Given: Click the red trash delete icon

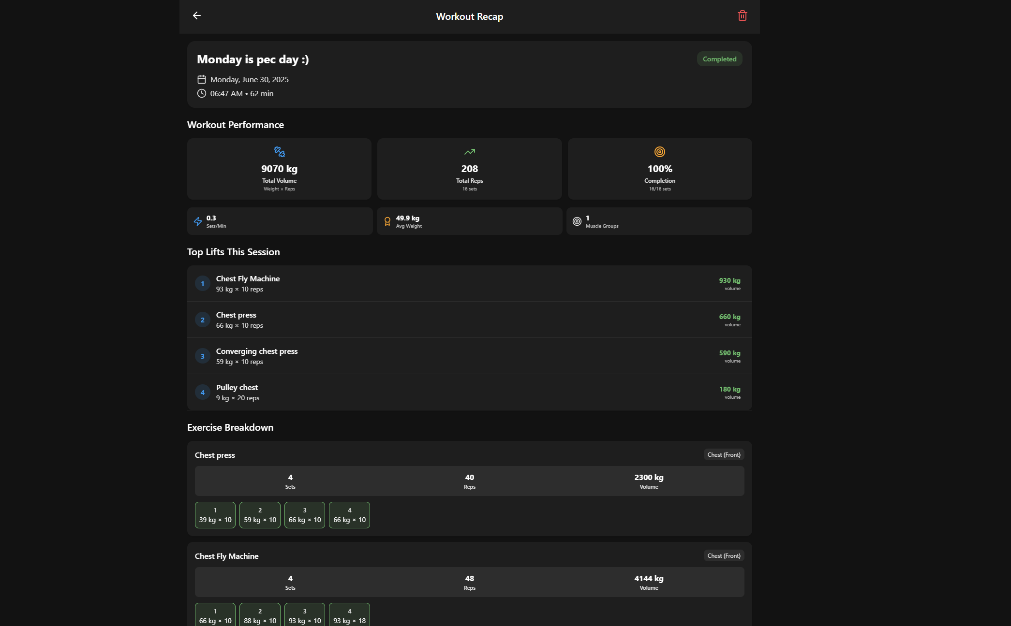Looking at the screenshot, I should coord(742,16).
